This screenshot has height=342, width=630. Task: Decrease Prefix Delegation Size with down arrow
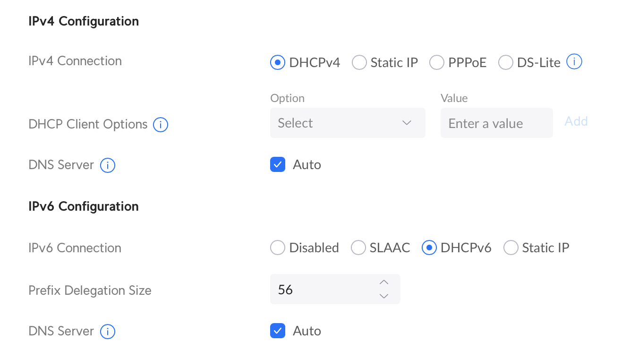tap(384, 296)
